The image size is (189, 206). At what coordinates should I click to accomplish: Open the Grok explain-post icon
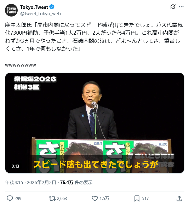point(173,7)
